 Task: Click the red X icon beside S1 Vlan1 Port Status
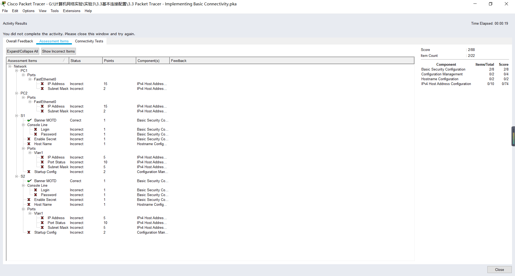point(42,162)
